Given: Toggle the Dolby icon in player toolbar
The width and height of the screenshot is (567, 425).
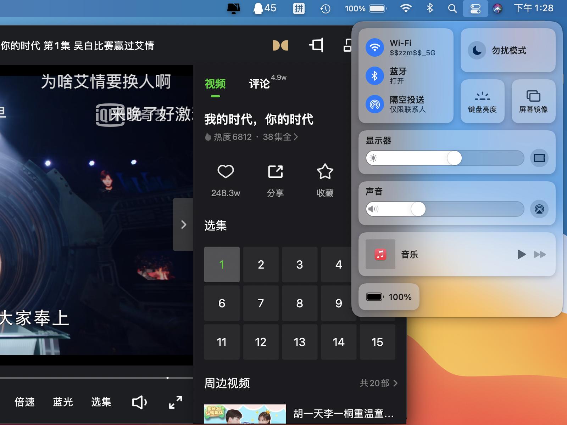Looking at the screenshot, I should tap(280, 45).
